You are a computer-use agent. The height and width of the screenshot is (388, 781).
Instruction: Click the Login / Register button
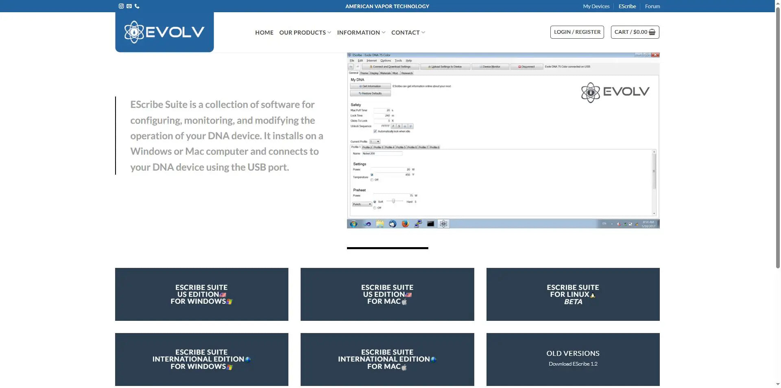point(577,32)
